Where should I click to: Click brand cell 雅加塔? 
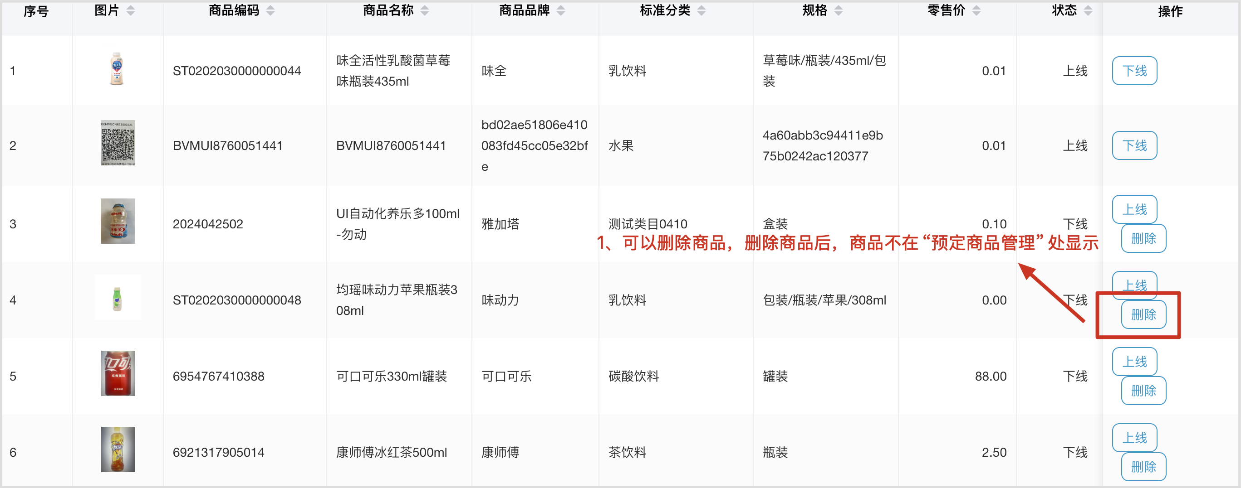[x=500, y=224]
